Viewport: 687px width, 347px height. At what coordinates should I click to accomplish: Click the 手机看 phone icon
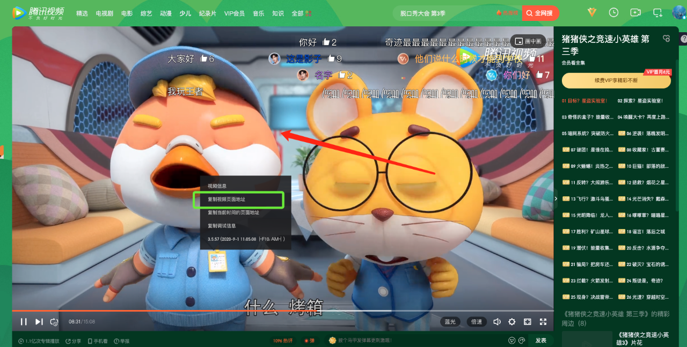pos(97,341)
